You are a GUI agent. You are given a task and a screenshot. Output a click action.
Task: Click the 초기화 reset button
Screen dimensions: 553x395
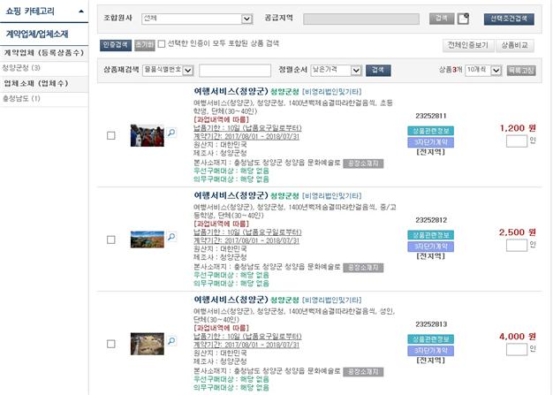[145, 45]
